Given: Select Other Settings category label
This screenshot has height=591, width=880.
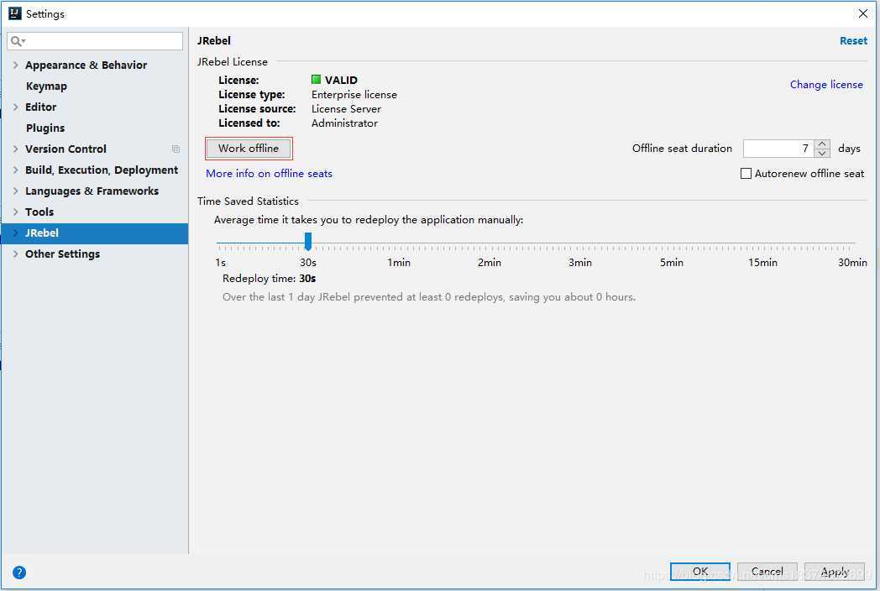Looking at the screenshot, I should point(62,254).
